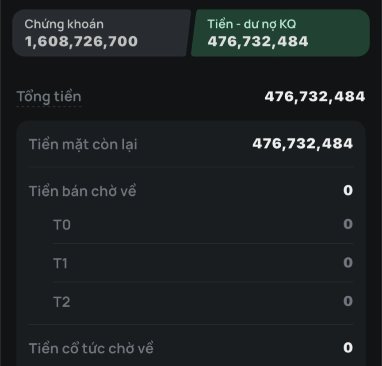This screenshot has width=382, height=366.
Task: Click the Chứng khoán total 1,608,726,700
Action: point(81,42)
